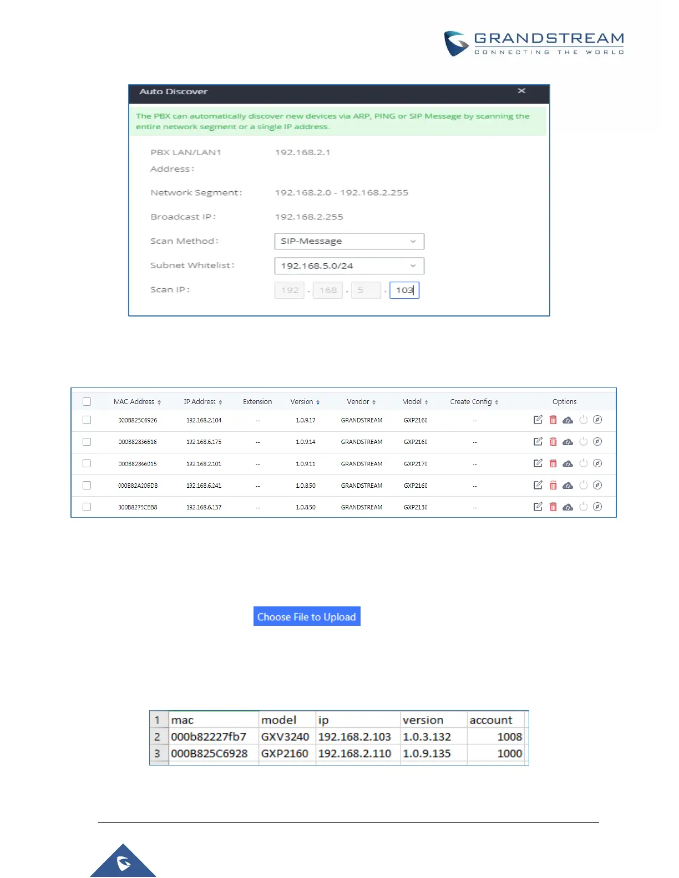Check the box for 000B82836616
This screenshot has height=878, width=679.
click(x=87, y=442)
